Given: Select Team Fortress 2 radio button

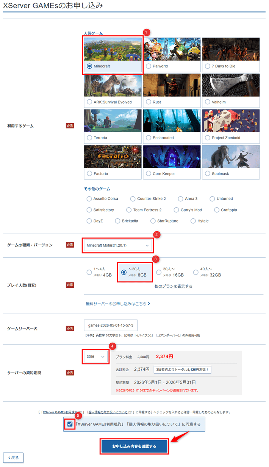Looking at the screenshot, I should tap(129, 210).
